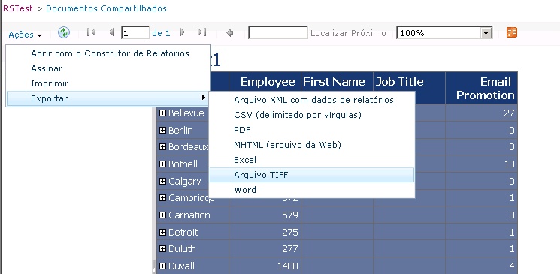The image size is (560, 274).
Task: Expand the Cambridge row
Action: pyautogui.click(x=162, y=197)
